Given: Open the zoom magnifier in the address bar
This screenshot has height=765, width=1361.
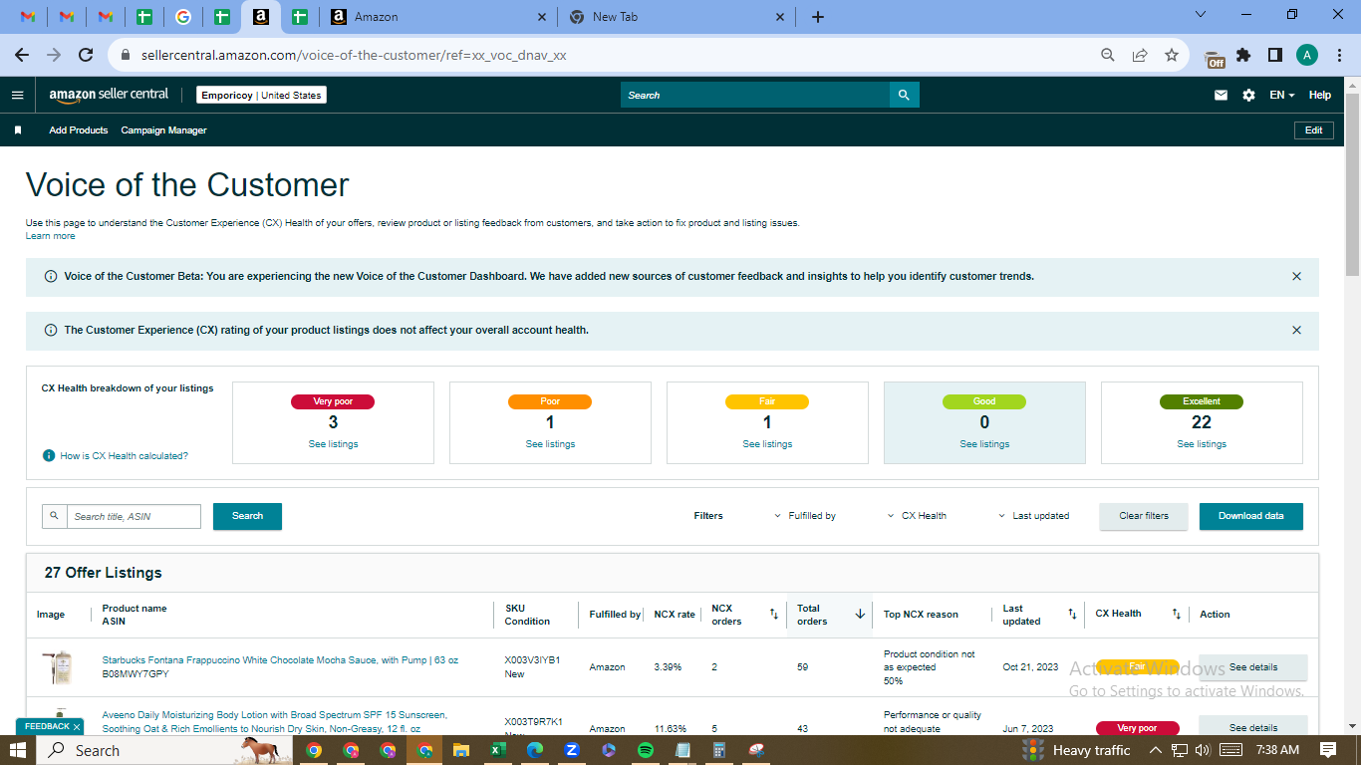Looking at the screenshot, I should [1108, 56].
